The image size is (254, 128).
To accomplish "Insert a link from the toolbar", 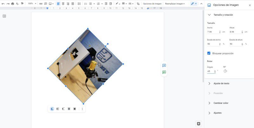I will tap(41, 3).
